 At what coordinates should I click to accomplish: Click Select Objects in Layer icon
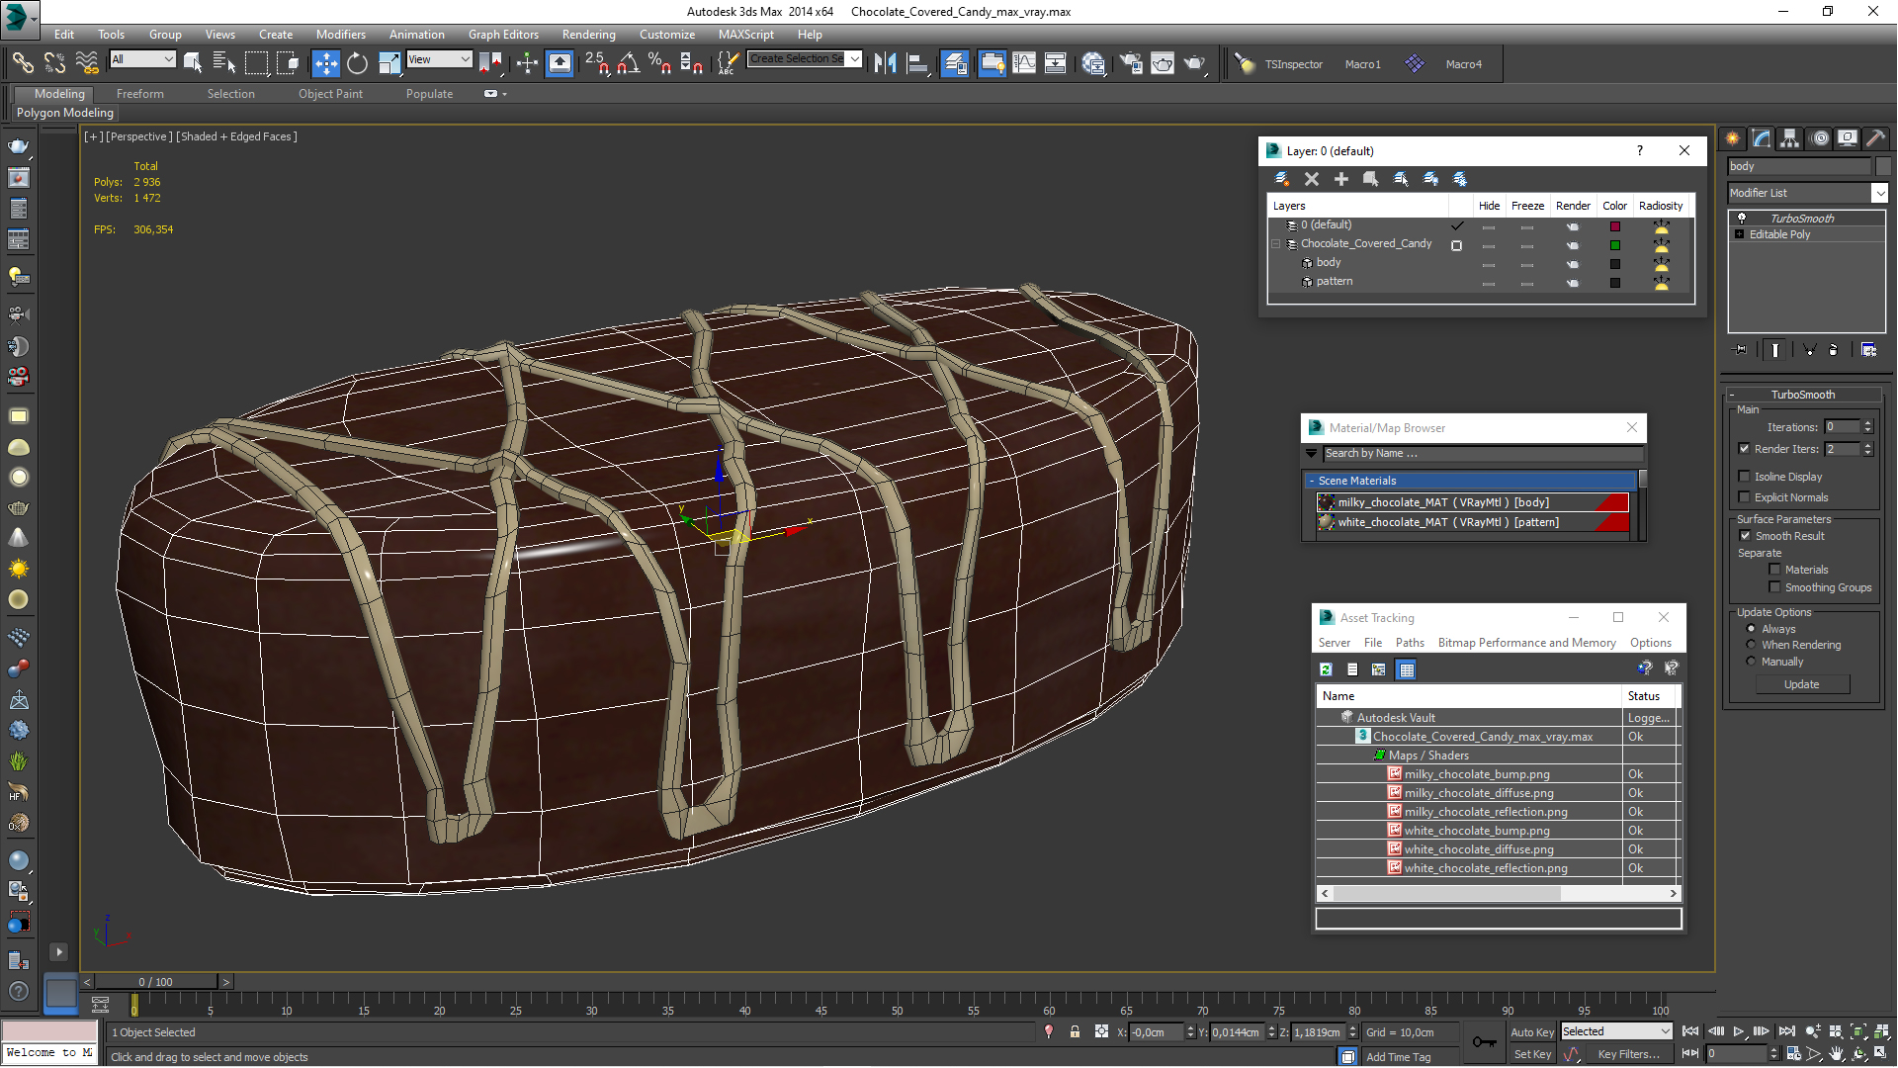(x=1371, y=179)
